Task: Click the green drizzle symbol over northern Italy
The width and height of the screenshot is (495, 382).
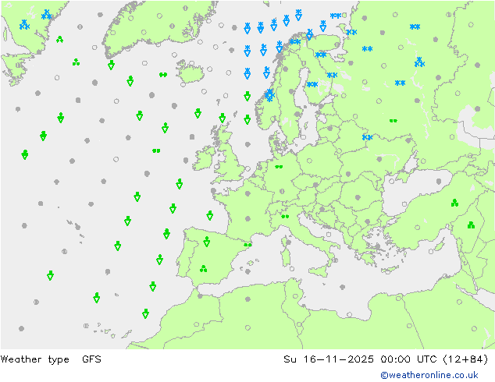Action: pos(285,216)
